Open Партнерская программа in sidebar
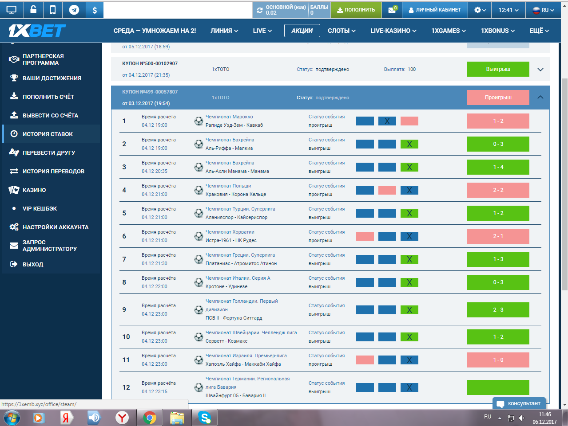The height and width of the screenshot is (426, 568). click(43, 59)
